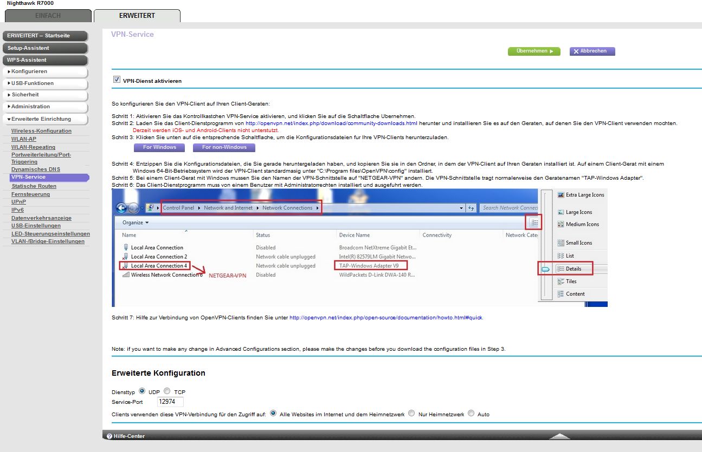Viewport: 702px width, 452px height.
Task: Choose Alle Websites im Internet und dem Heimnetzwerk
Action: (x=273, y=414)
